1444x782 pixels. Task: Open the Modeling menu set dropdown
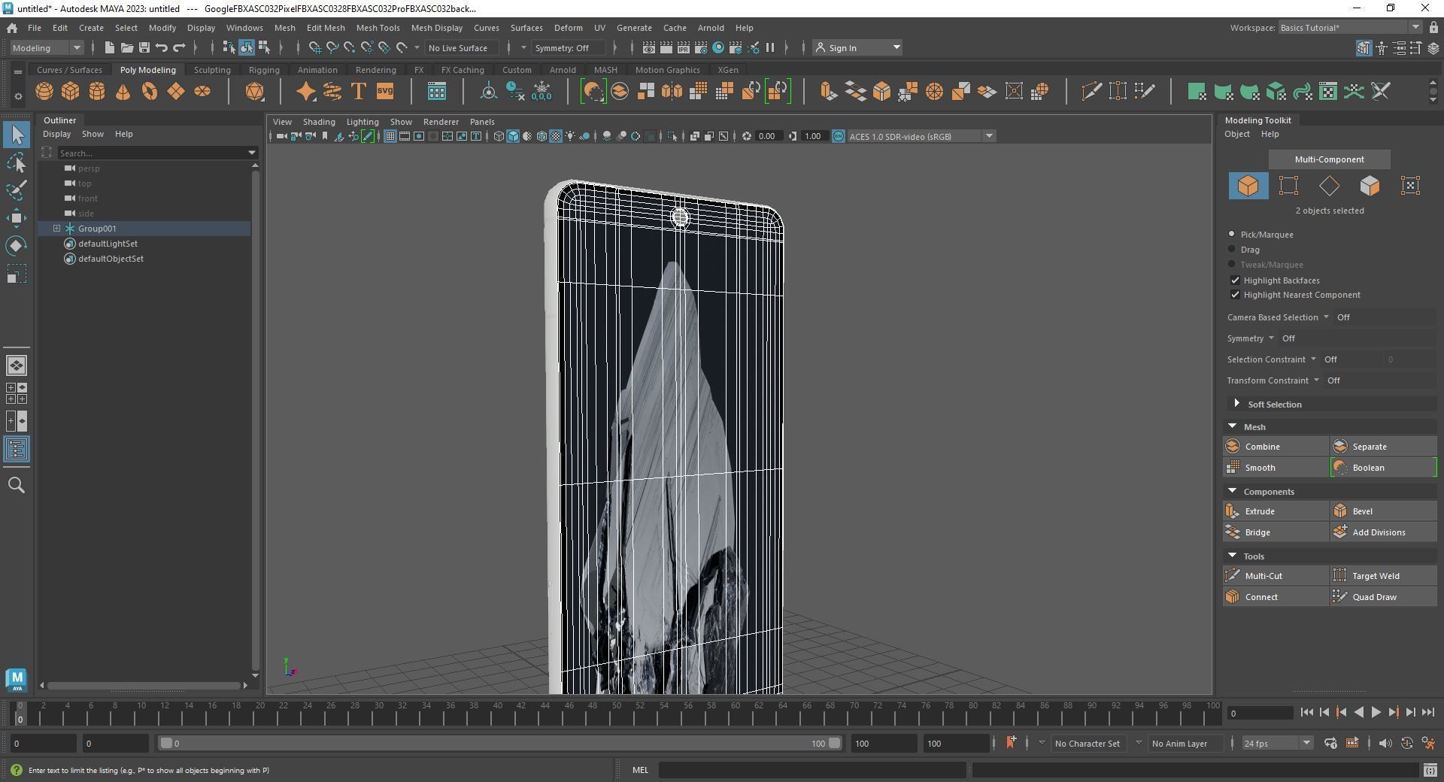(x=46, y=47)
